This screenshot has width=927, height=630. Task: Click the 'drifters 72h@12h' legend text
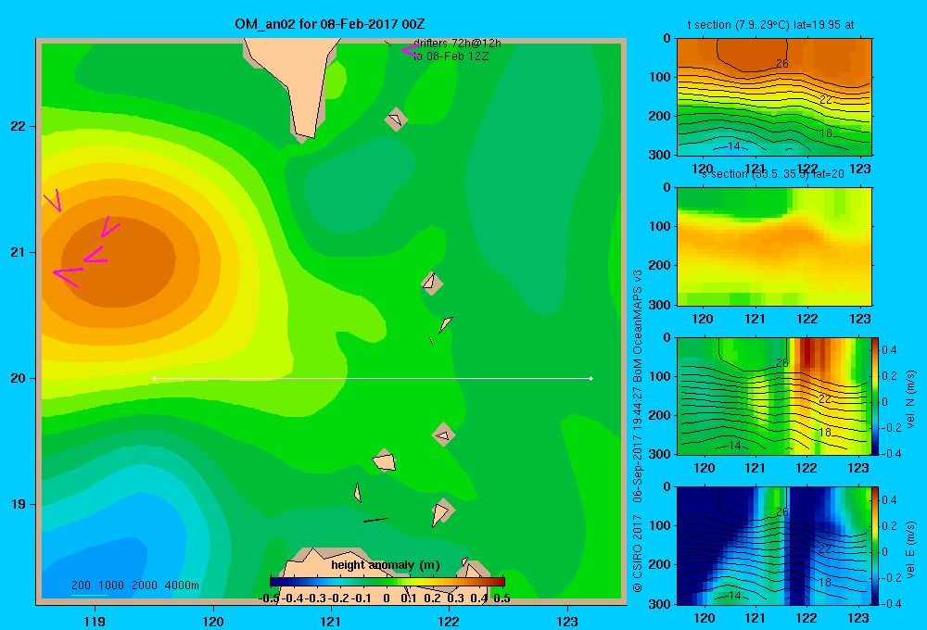[x=457, y=44]
